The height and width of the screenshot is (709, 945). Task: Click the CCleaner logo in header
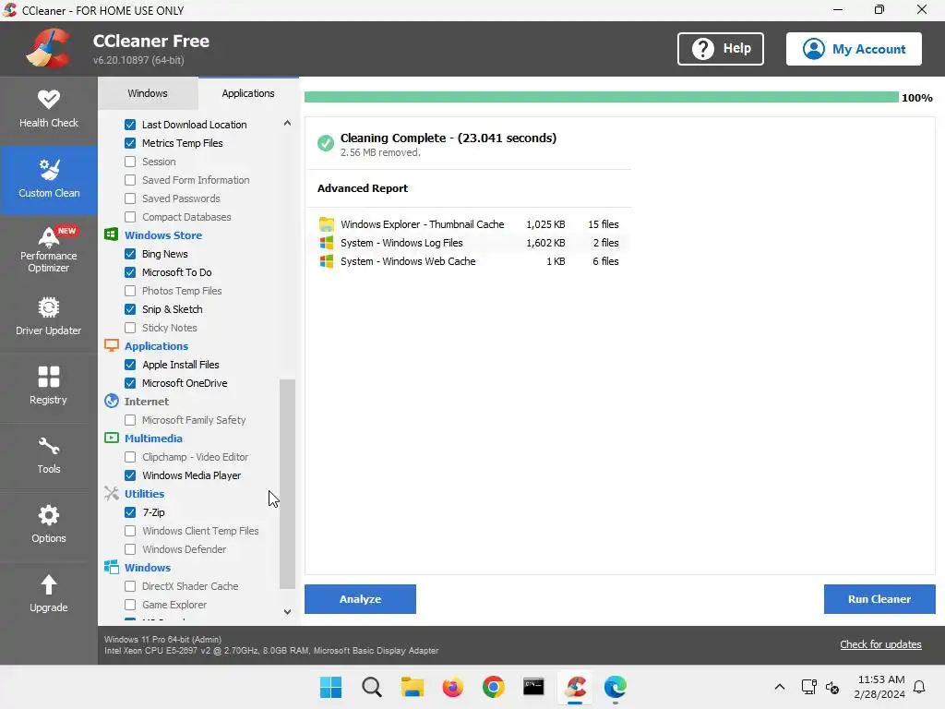point(48,48)
